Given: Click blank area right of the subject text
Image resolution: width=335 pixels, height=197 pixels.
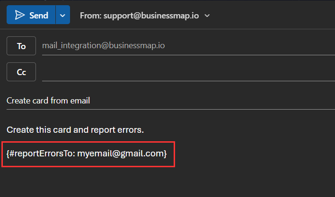Looking at the screenshot, I should pos(213,101).
